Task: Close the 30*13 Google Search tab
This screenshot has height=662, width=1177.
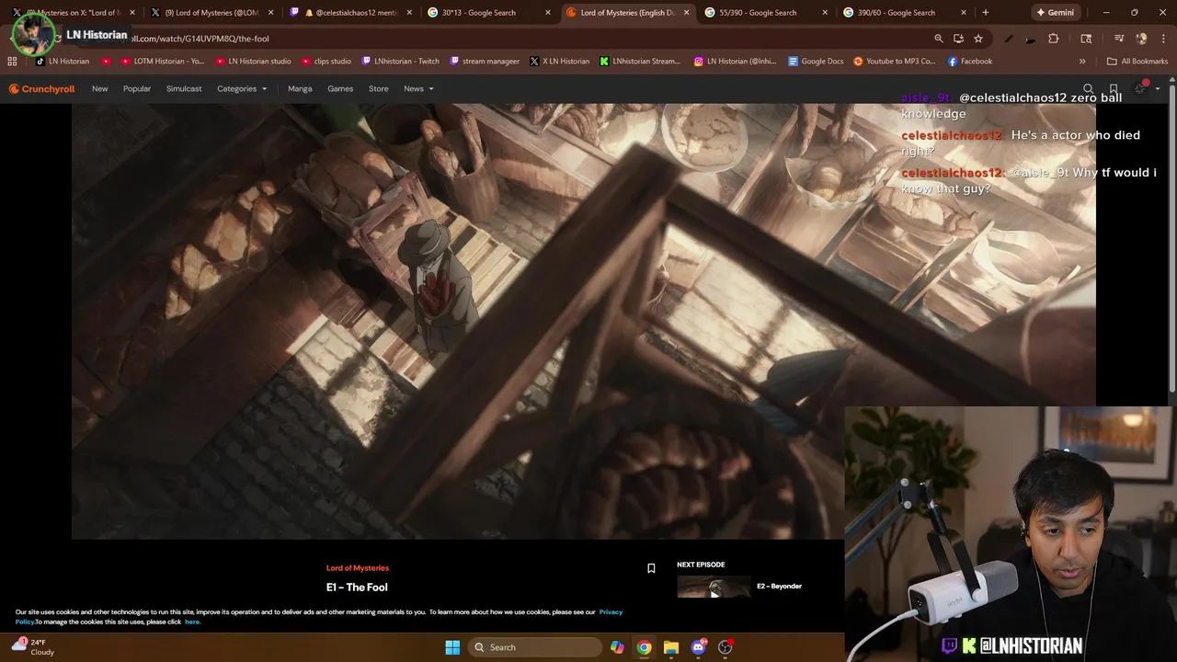Action: coord(548,13)
